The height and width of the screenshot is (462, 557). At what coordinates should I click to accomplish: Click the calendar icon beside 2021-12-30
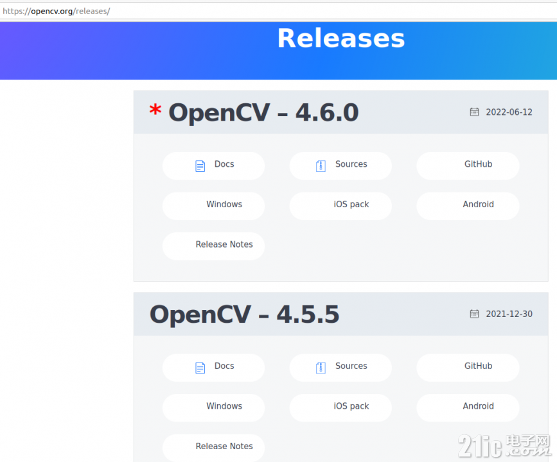coord(474,314)
